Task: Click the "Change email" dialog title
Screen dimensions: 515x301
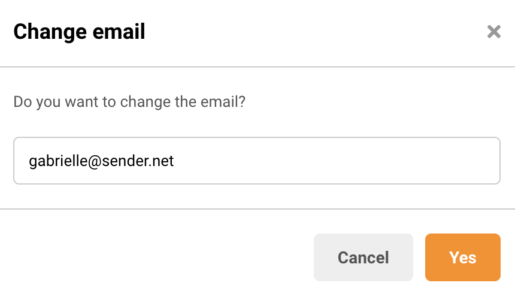Action: pos(79,32)
